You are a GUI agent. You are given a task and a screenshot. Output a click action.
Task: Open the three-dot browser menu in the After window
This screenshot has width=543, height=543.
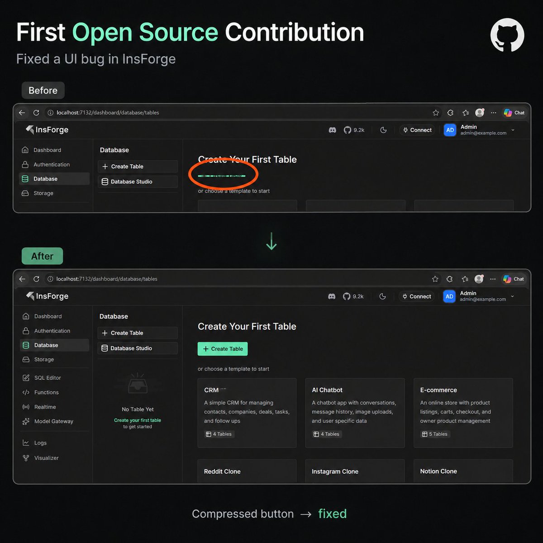[x=493, y=279]
